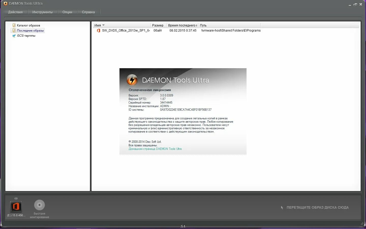Click the window resize grip
Viewport: 366px width, 229px height.
pyautogui.click(x=362, y=223)
